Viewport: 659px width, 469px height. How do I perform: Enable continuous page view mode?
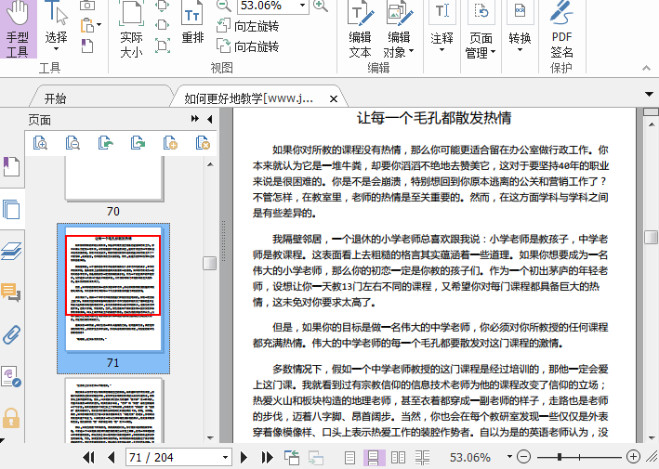(375, 458)
